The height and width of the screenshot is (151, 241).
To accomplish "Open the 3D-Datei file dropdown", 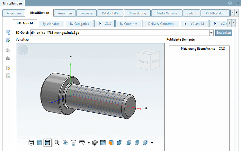I will pyautogui.click(x=211, y=33).
